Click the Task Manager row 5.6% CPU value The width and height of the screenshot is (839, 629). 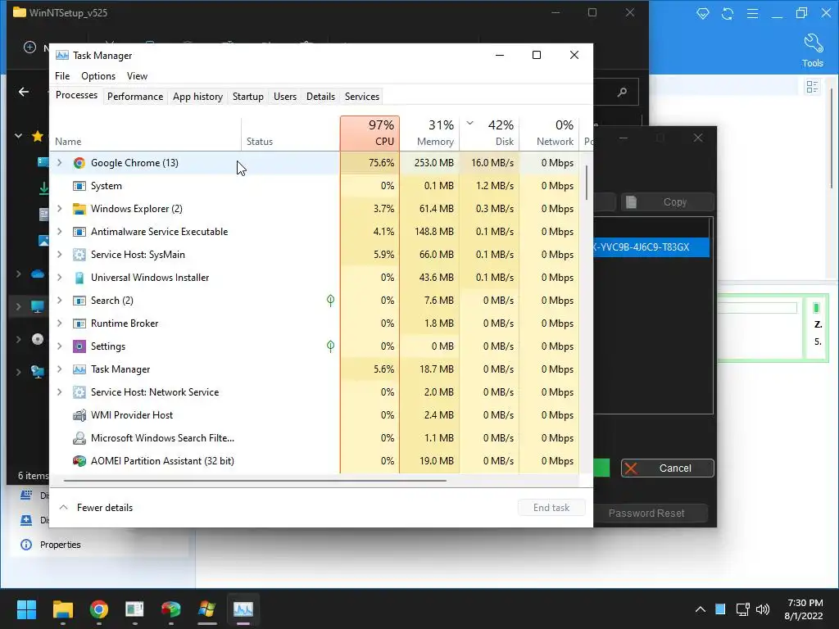coord(370,369)
